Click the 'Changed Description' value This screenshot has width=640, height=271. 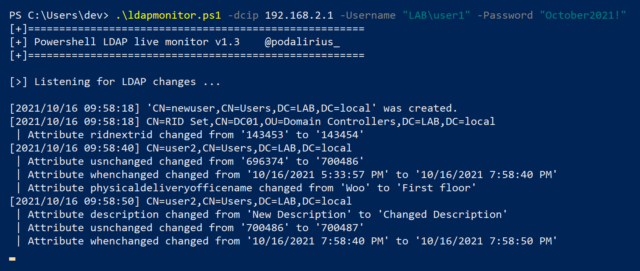pyautogui.click(x=445, y=215)
